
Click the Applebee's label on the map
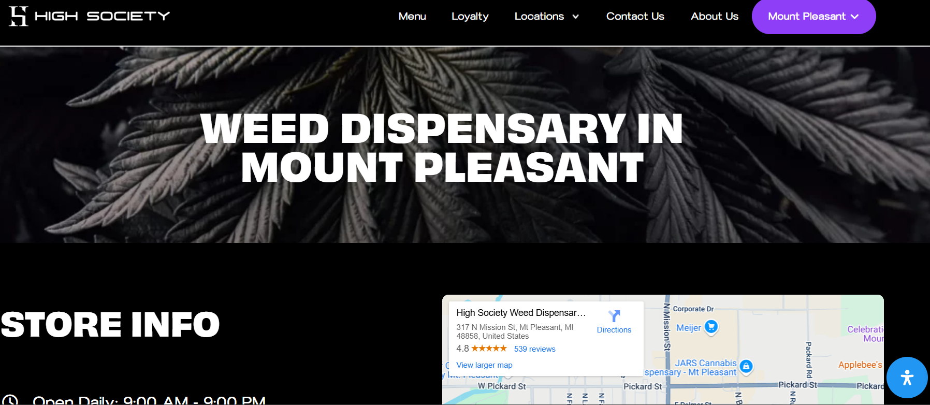(860, 365)
